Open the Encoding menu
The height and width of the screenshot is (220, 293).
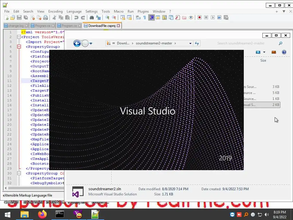(55, 11)
